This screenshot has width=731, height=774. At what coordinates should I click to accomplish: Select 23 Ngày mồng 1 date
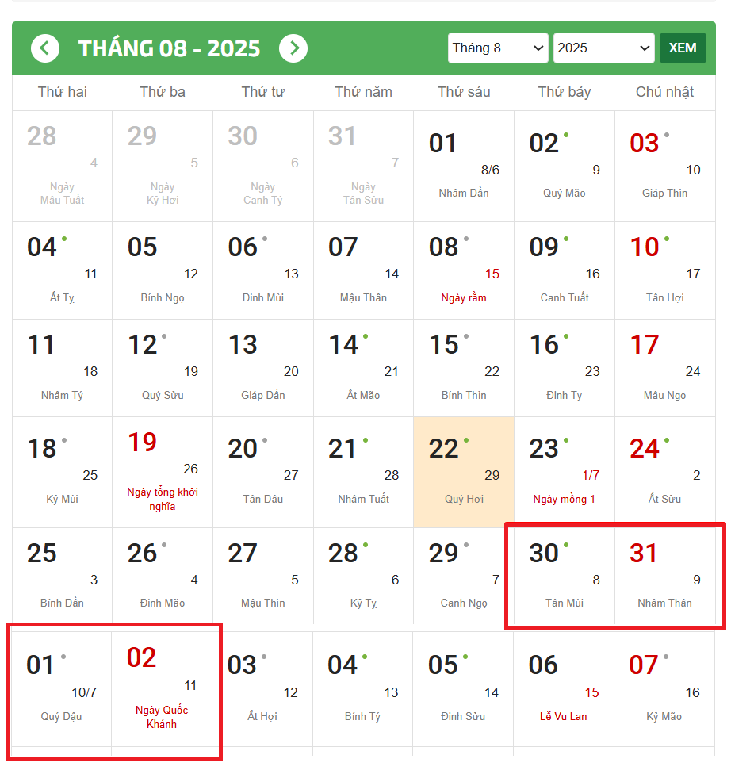564,472
